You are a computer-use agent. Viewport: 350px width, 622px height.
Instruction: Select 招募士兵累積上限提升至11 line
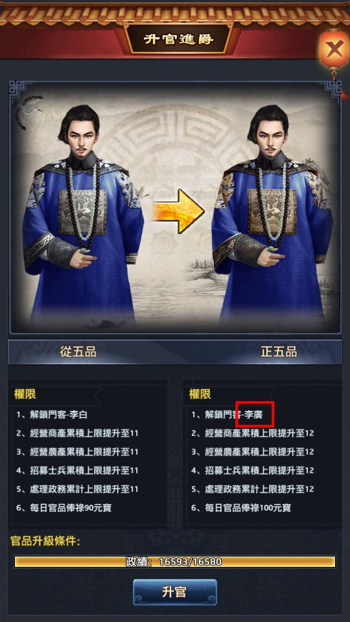[x=77, y=470]
